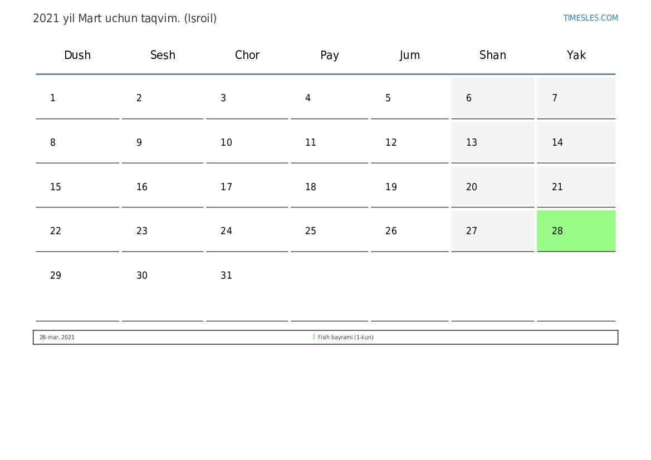Select the 'Jum' weekday header
Viewport: 651px width, 460px height.
410,55
